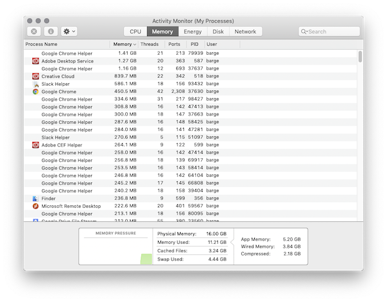Click PID 79939 in first row
Screen dimensions: 387x302
tap(195, 53)
